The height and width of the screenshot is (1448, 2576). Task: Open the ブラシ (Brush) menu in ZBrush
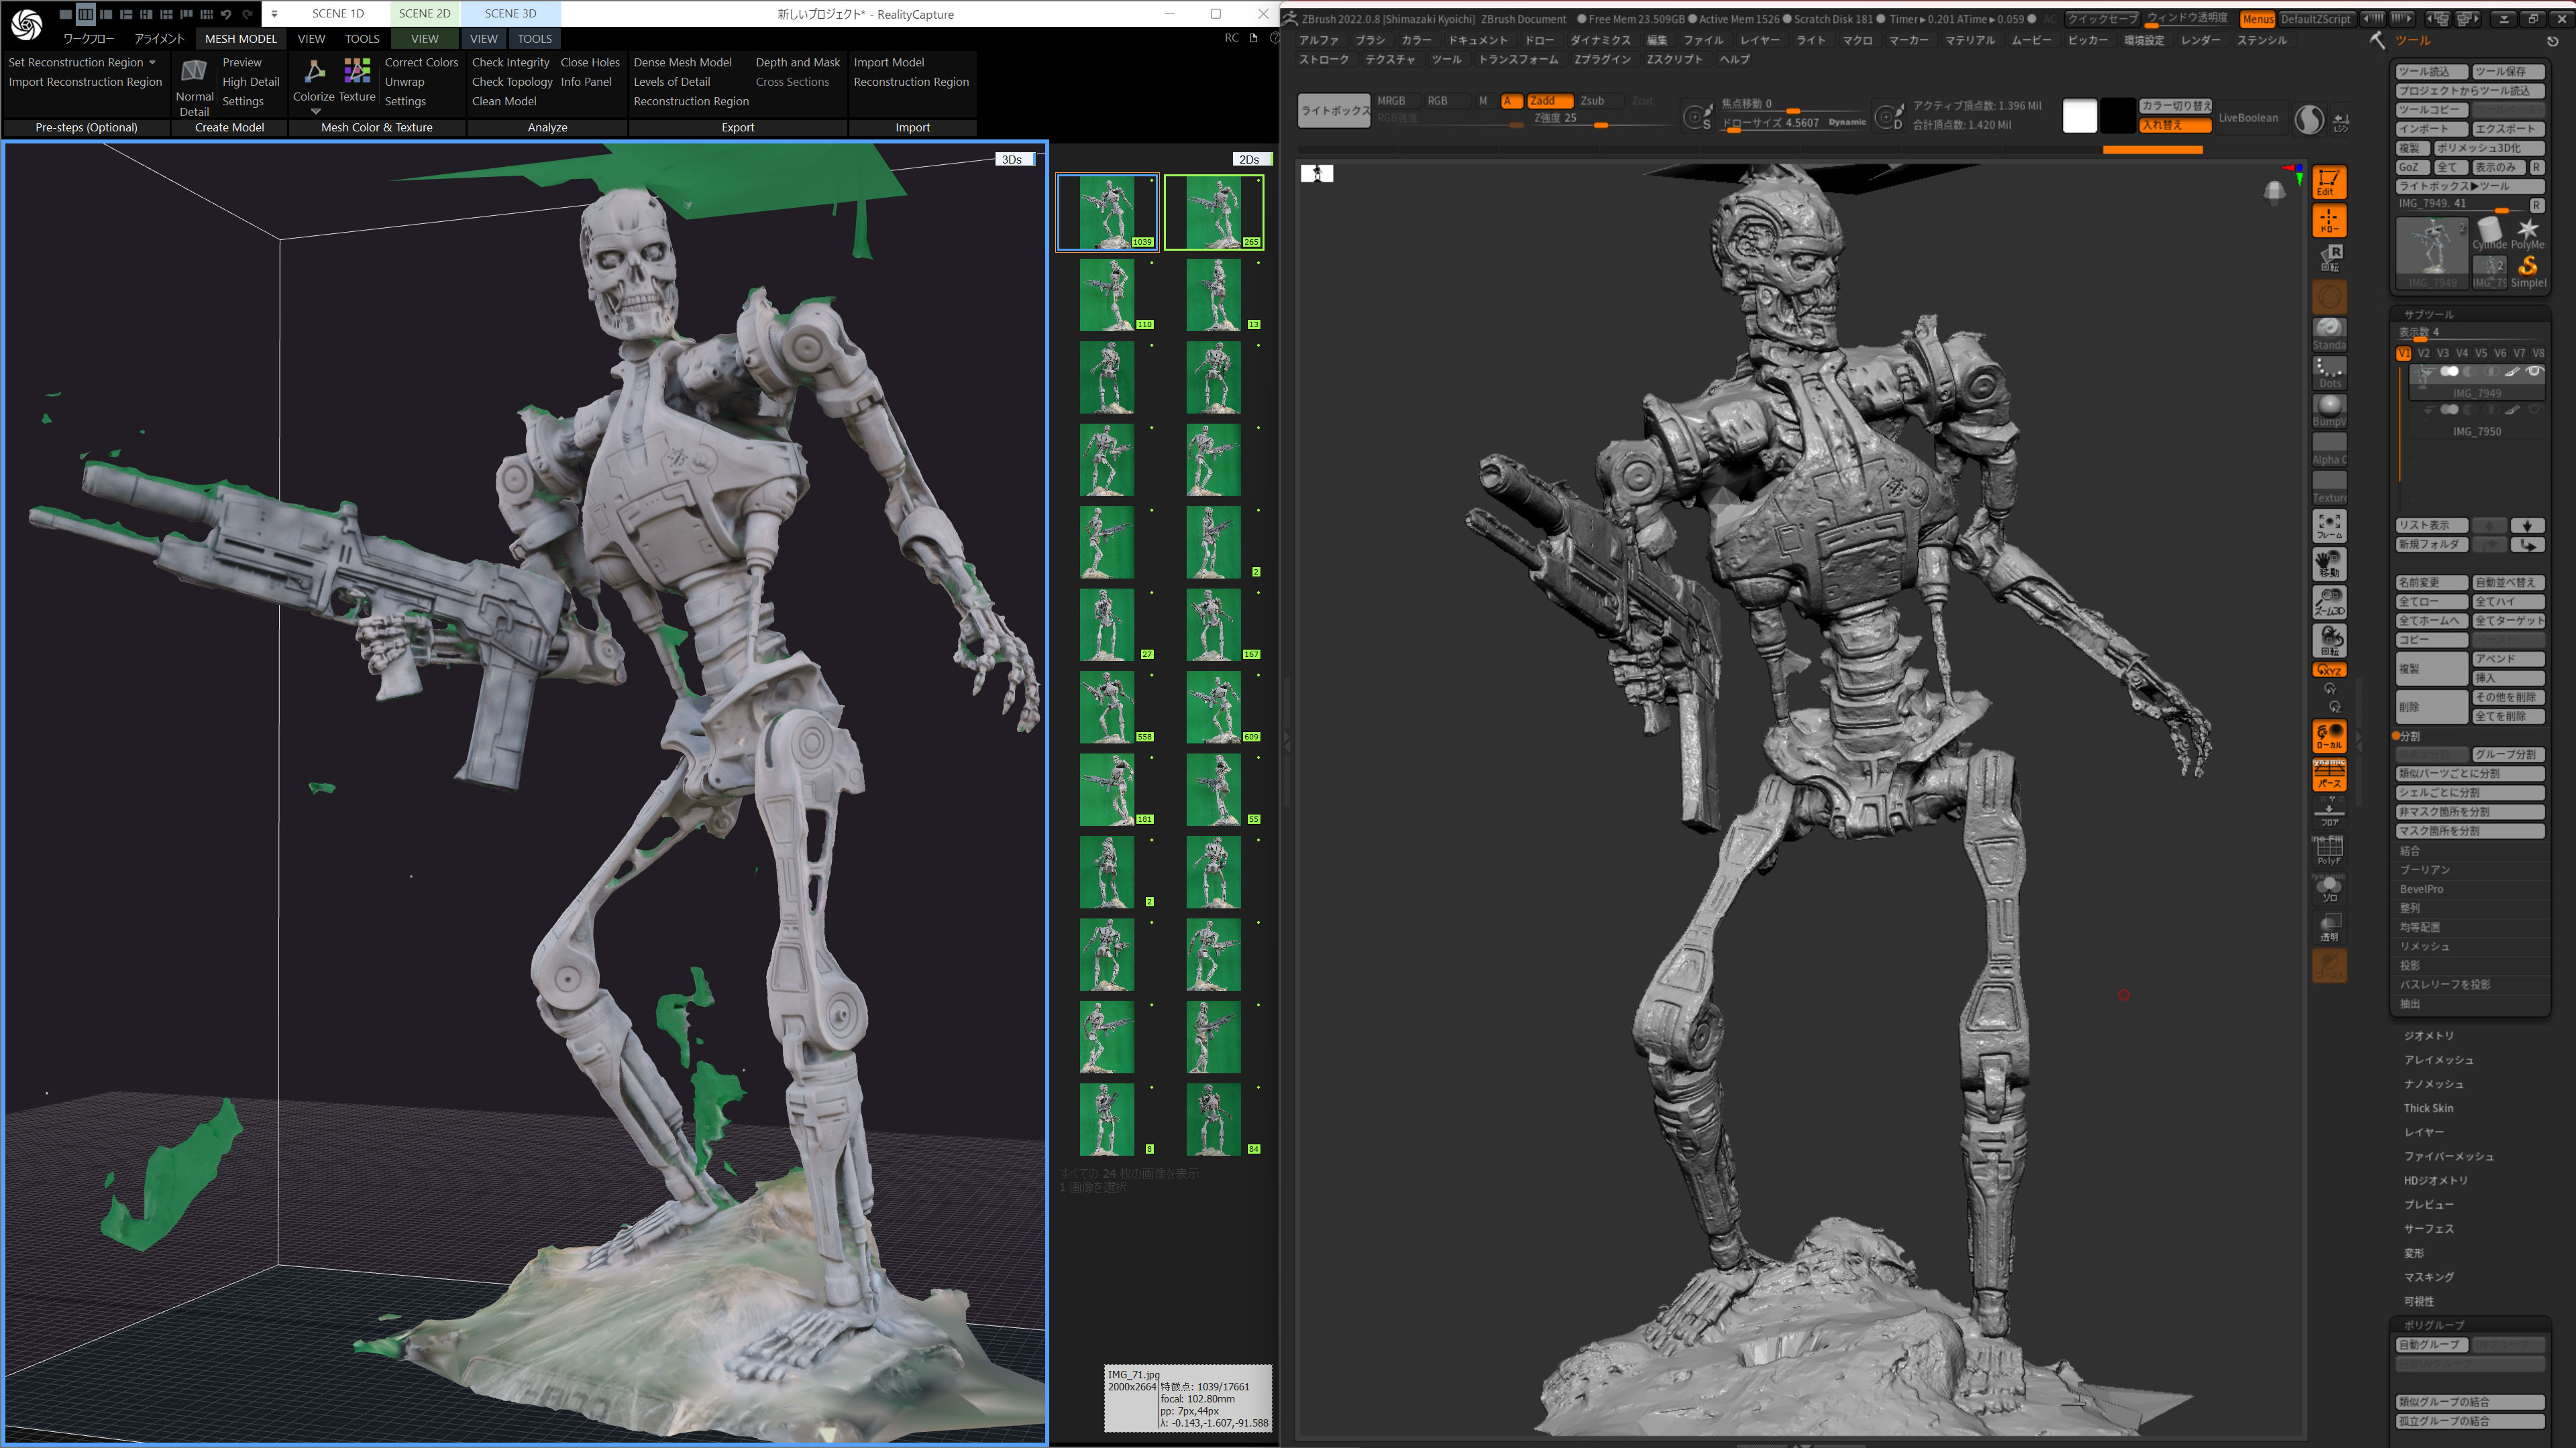pyautogui.click(x=1369, y=41)
